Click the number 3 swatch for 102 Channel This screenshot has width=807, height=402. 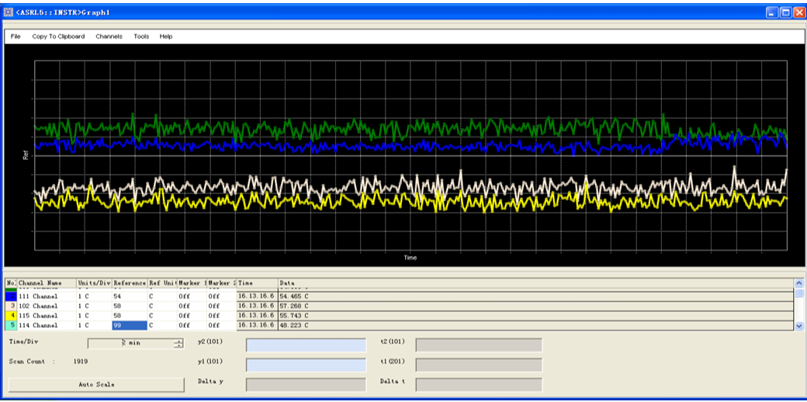(11, 307)
